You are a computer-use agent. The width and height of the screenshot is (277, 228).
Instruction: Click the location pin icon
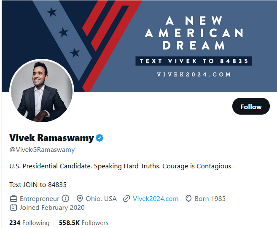click(x=80, y=198)
